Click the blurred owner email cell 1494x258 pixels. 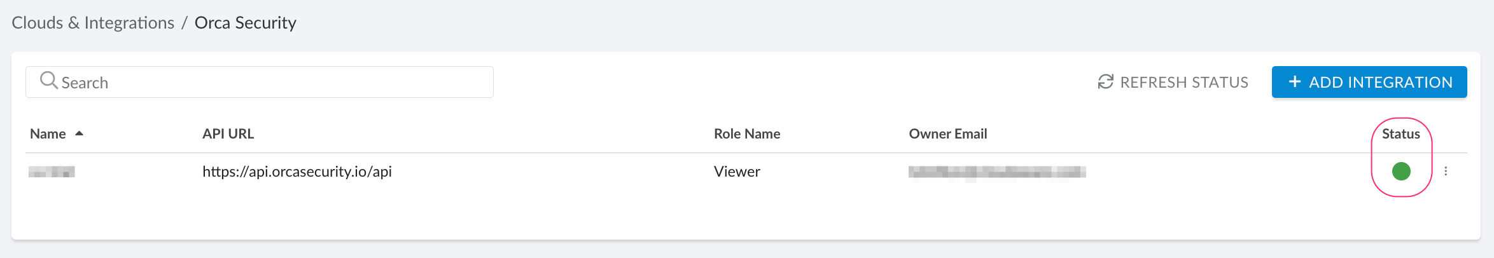996,172
